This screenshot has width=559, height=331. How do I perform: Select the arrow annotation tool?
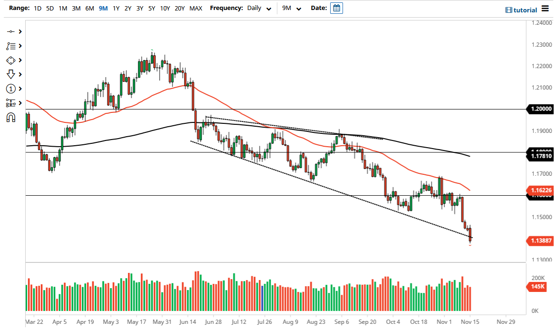[11, 74]
